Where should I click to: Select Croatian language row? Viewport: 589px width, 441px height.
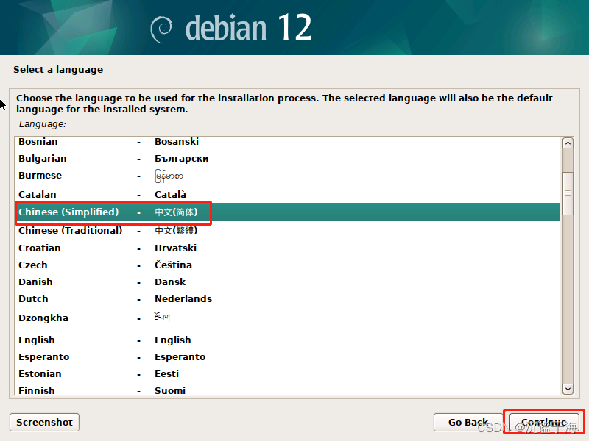(288, 248)
